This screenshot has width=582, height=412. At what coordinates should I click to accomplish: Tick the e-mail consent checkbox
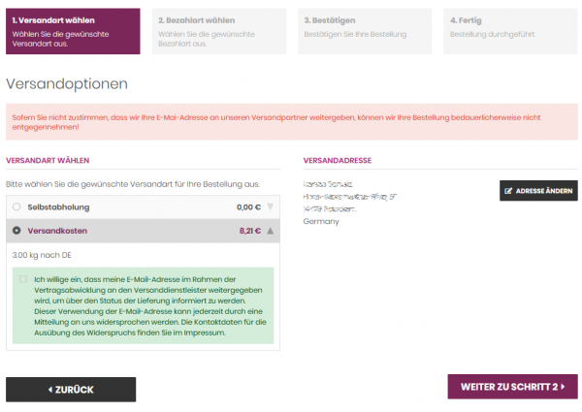coord(24,279)
